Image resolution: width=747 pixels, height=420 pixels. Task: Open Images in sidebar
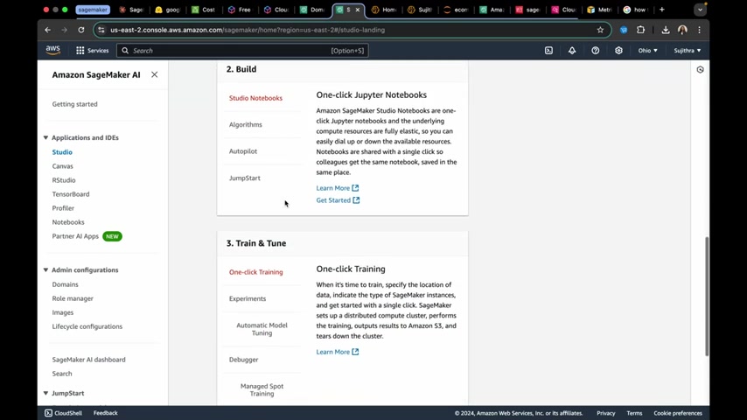point(63,312)
